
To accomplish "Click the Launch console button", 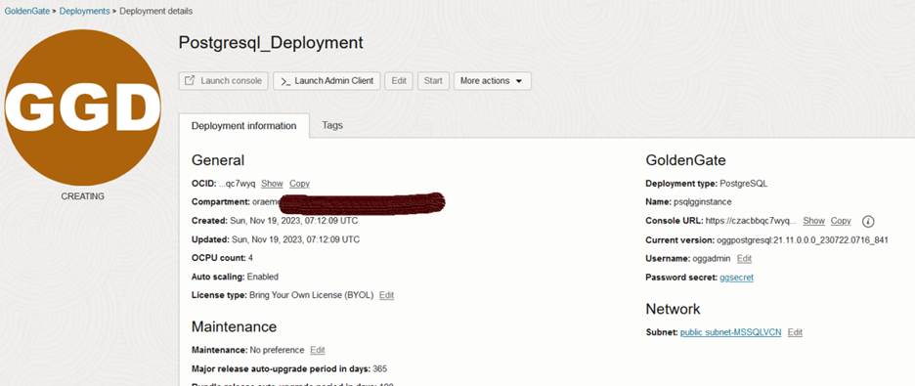I will click(x=224, y=81).
